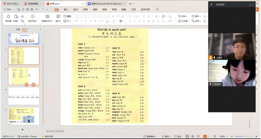The width and height of the screenshot is (261, 139).
Task: Click the add slide plus icon below thumbnails
Action: 22,130
